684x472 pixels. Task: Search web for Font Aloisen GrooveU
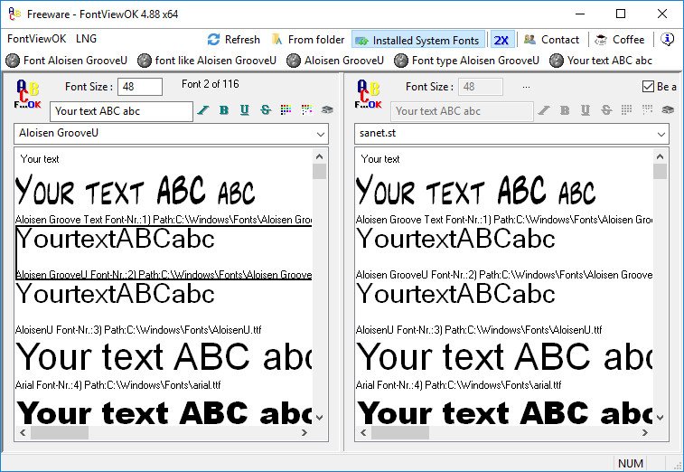point(67,61)
